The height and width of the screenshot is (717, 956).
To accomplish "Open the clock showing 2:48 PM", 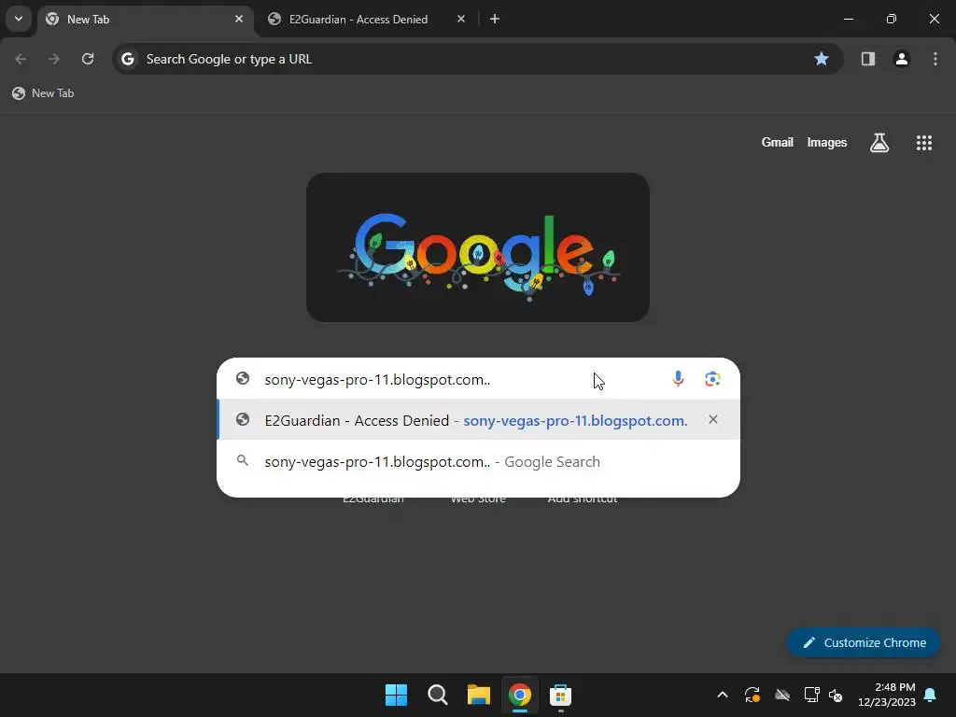I will tap(887, 695).
